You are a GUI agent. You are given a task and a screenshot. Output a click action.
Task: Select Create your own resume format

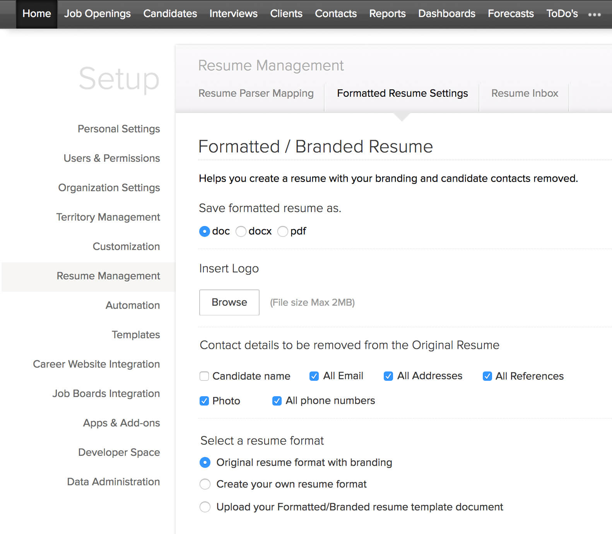pos(205,484)
